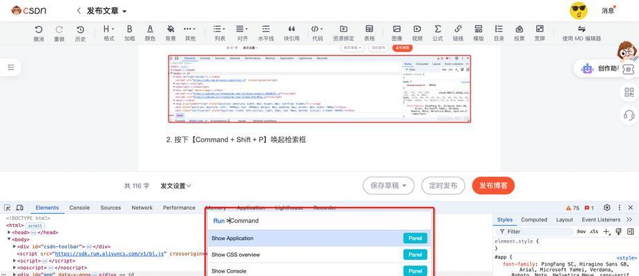This screenshot has width=639, height=276.
Task: Open the 发布文章 title dropdown
Action: tap(106, 11)
